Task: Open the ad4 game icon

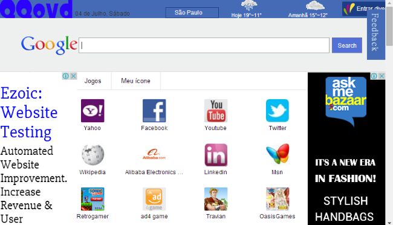Action: pos(154,199)
